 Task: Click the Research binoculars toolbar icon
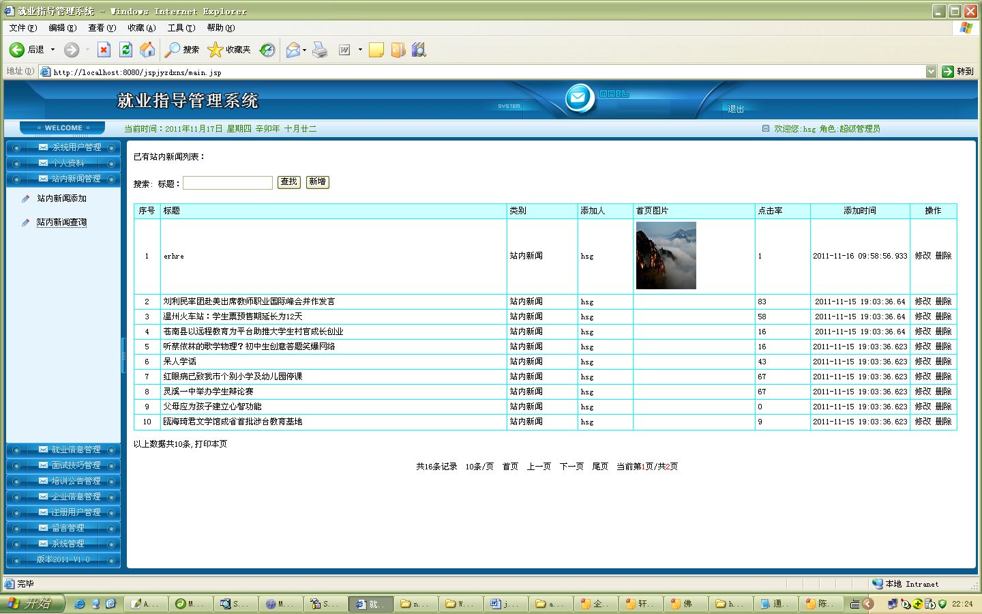419,50
